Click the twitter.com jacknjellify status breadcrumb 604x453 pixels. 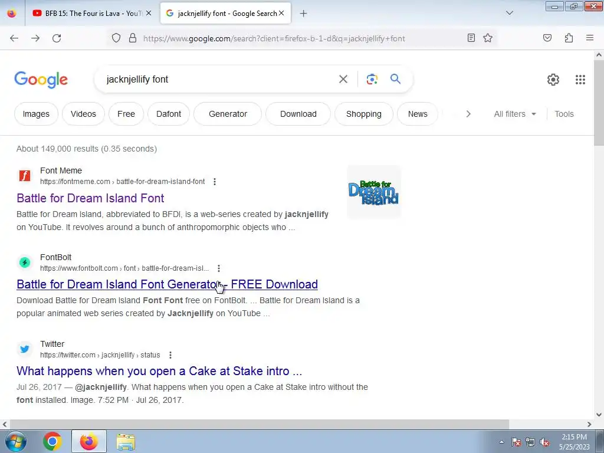coord(100,354)
